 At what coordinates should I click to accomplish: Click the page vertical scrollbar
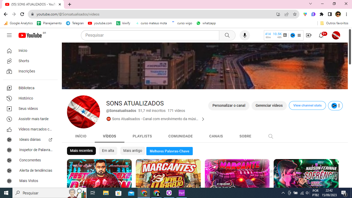(350, 46)
